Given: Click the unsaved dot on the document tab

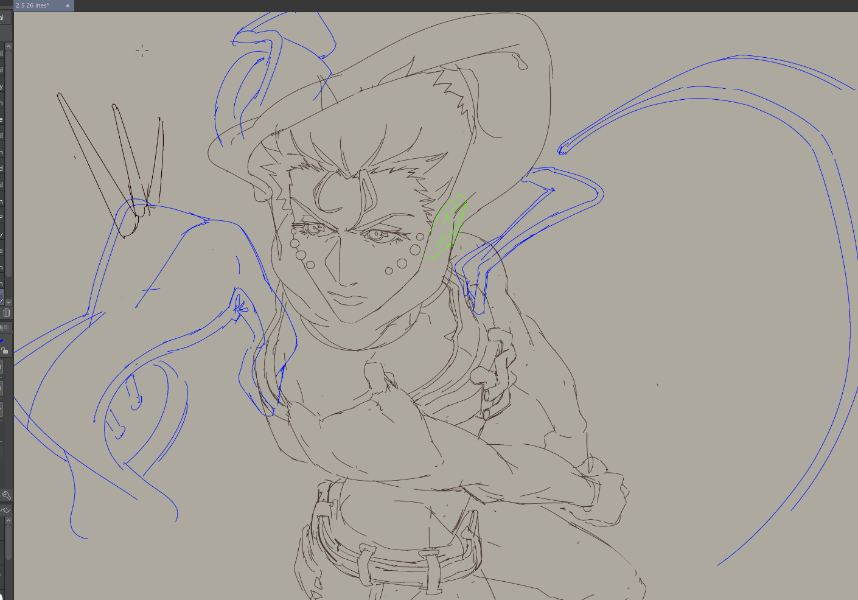Looking at the screenshot, I should (x=68, y=5).
